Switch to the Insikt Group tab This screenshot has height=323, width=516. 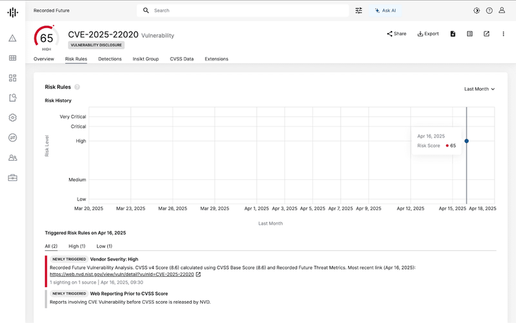click(146, 59)
